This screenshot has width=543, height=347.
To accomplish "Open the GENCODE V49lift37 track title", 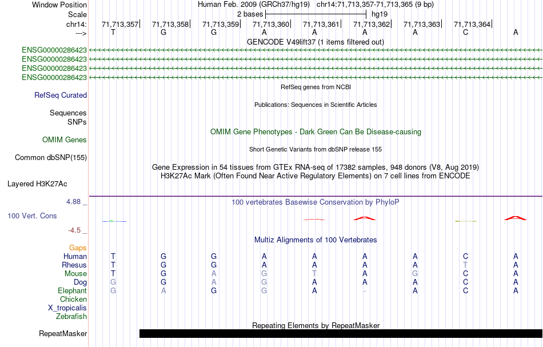I will tap(316, 42).
